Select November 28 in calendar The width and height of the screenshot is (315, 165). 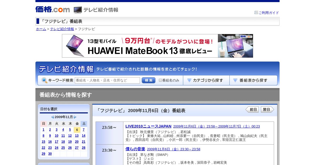click(x=84, y=148)
